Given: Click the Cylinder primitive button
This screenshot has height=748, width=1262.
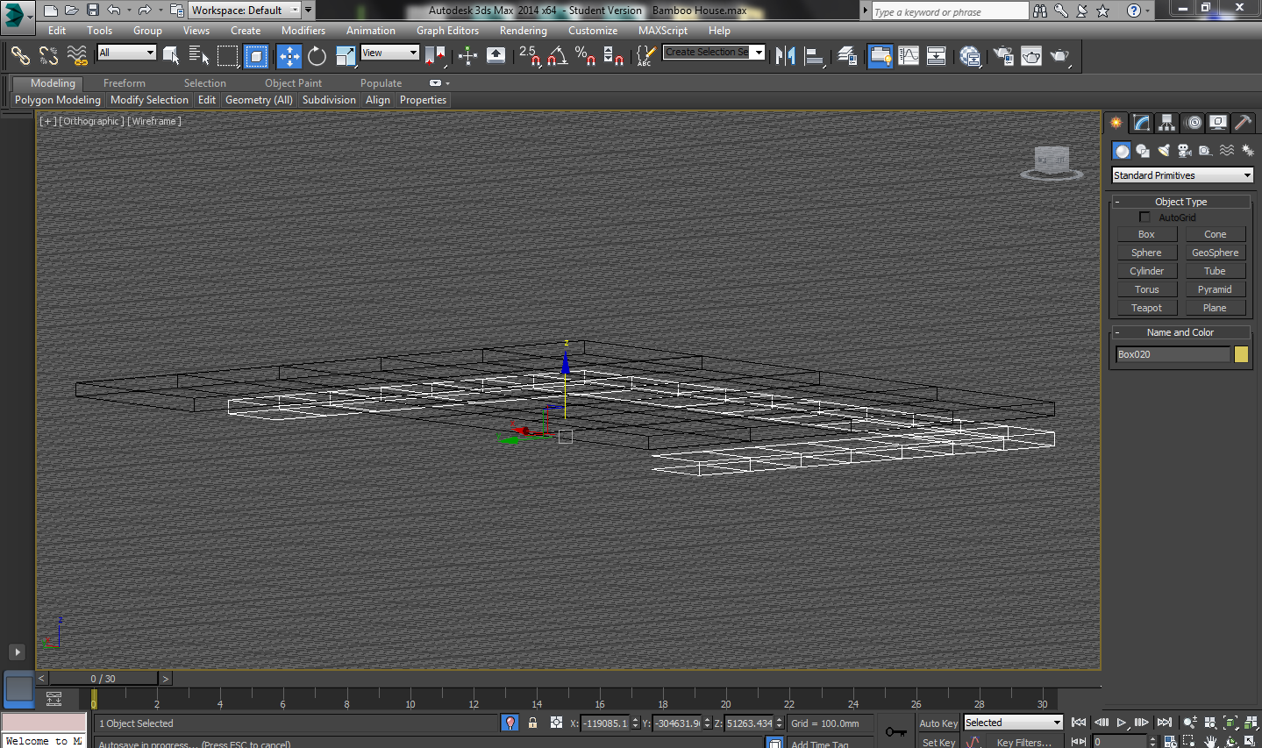Looking at the screenshot, I should [1147, 271].
